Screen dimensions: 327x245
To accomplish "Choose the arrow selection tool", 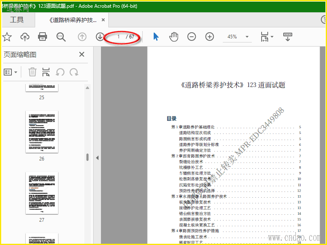I will (156, 37).
